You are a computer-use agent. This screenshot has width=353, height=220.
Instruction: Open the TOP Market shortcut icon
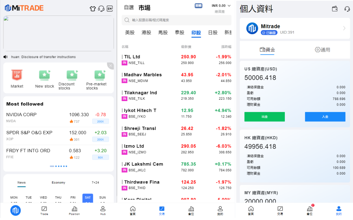(x=17, y=75)
